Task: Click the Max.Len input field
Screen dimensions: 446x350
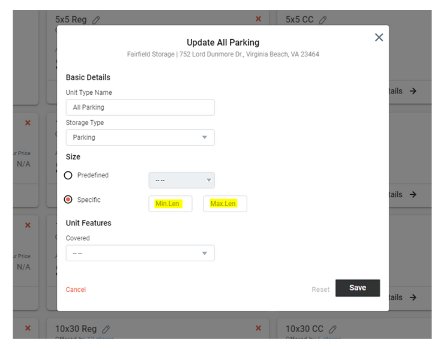Action: tap(225, 204)
